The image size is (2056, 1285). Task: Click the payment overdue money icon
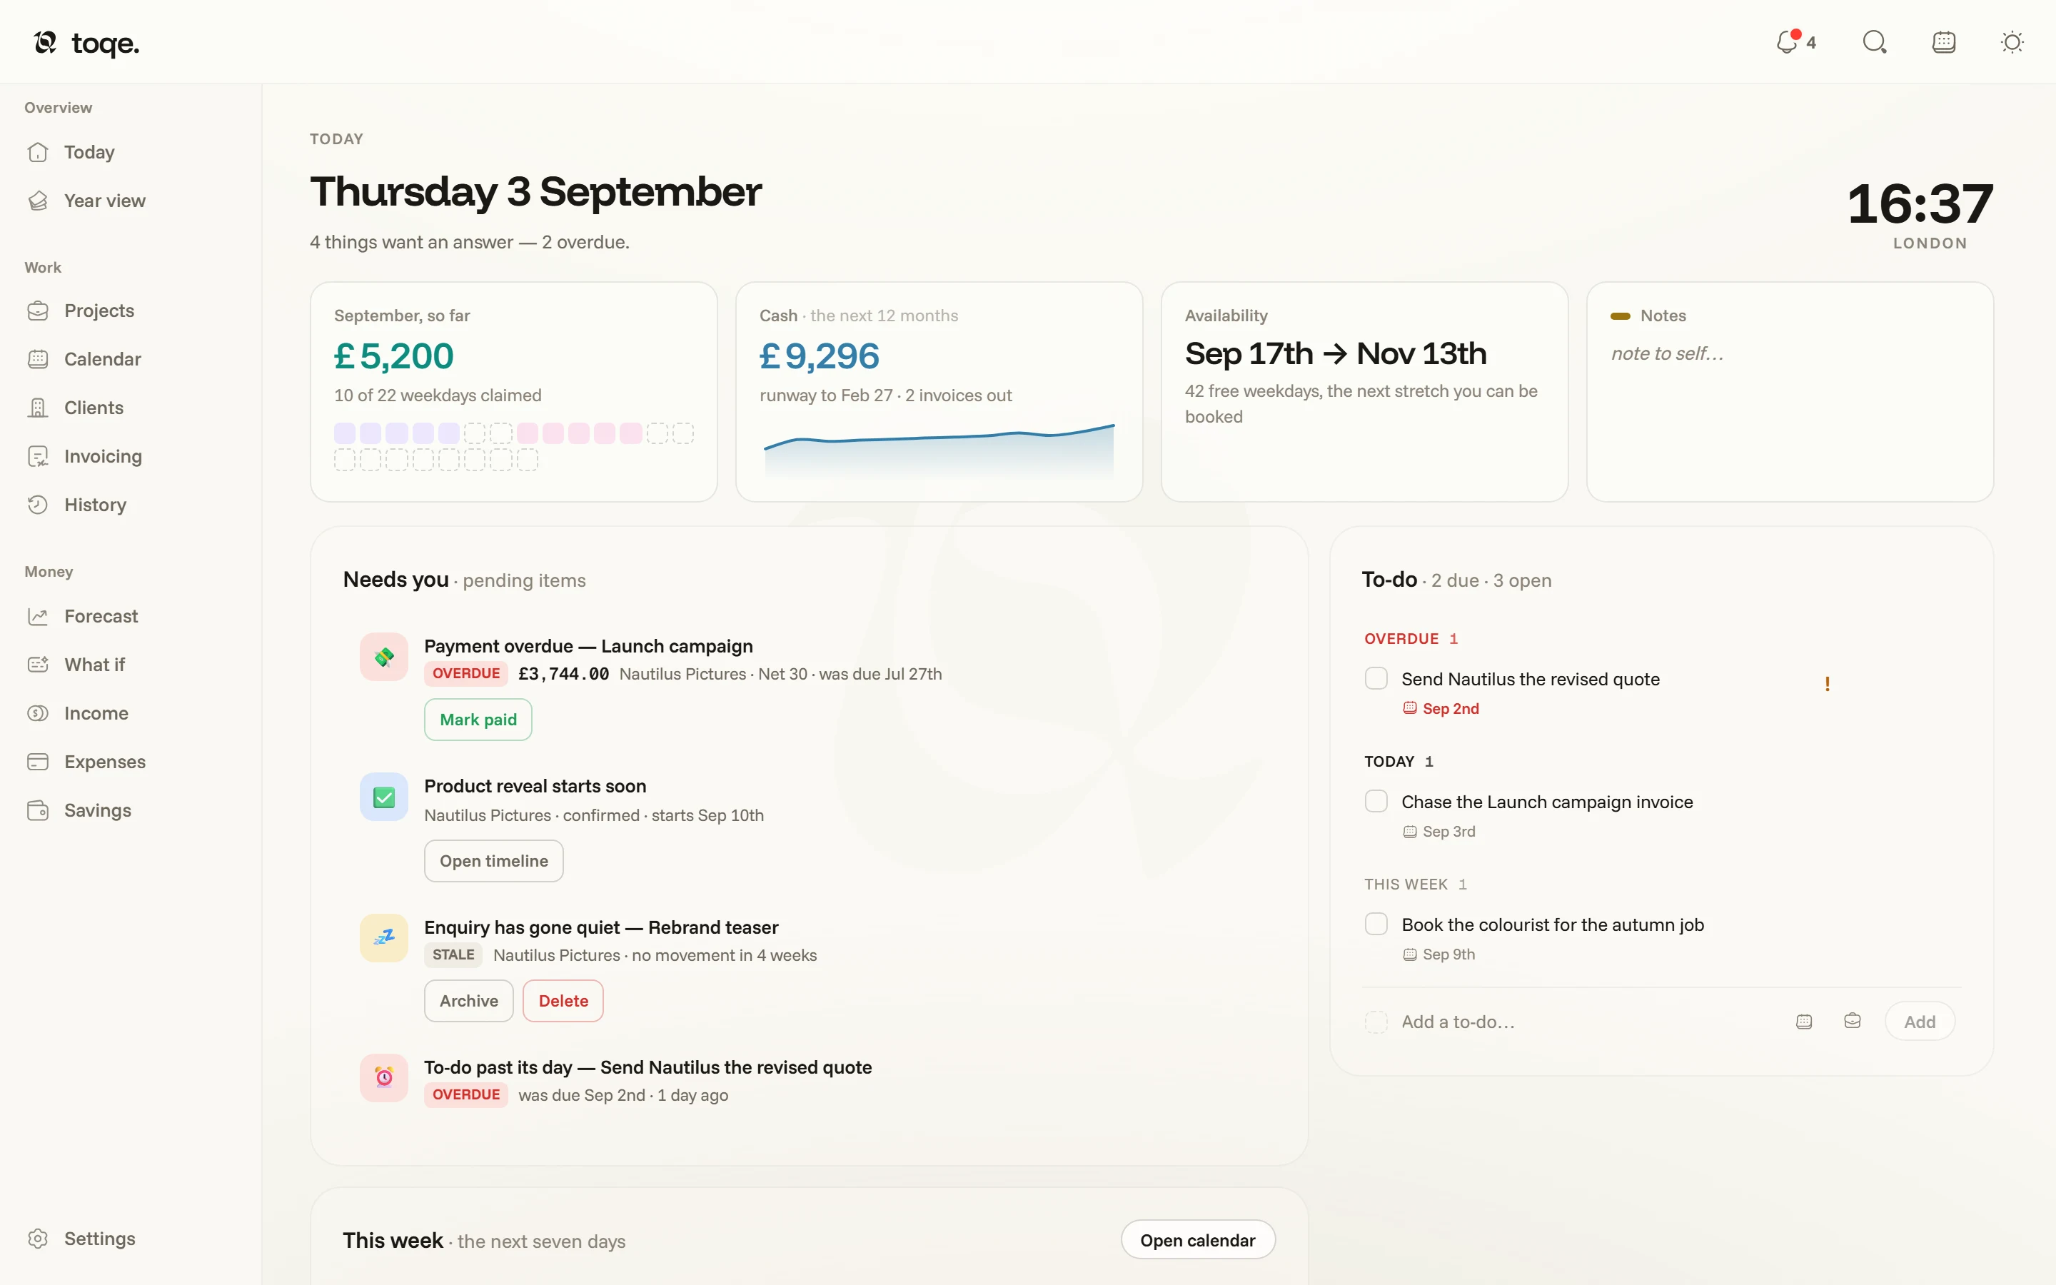coord(384,656)
